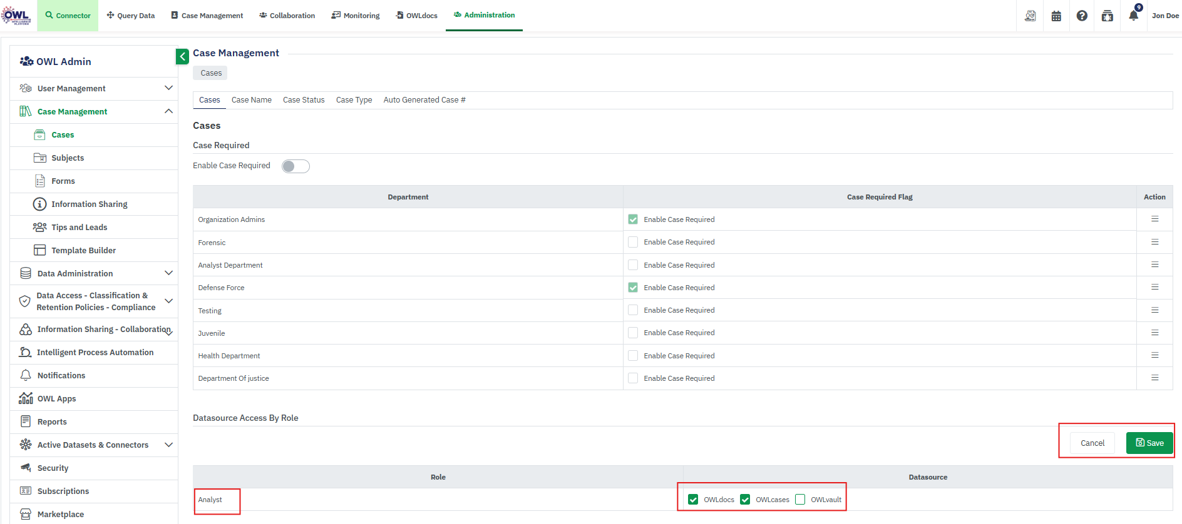Click the OWL logo in header

click(17, 16)
